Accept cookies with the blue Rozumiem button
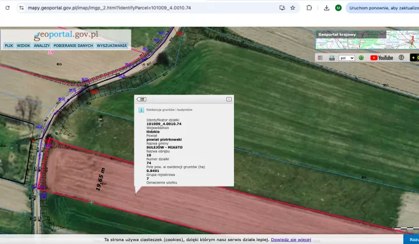 (411, 239)
